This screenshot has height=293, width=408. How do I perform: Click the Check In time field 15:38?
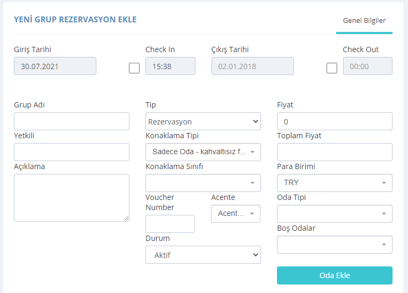click(170, 66)
